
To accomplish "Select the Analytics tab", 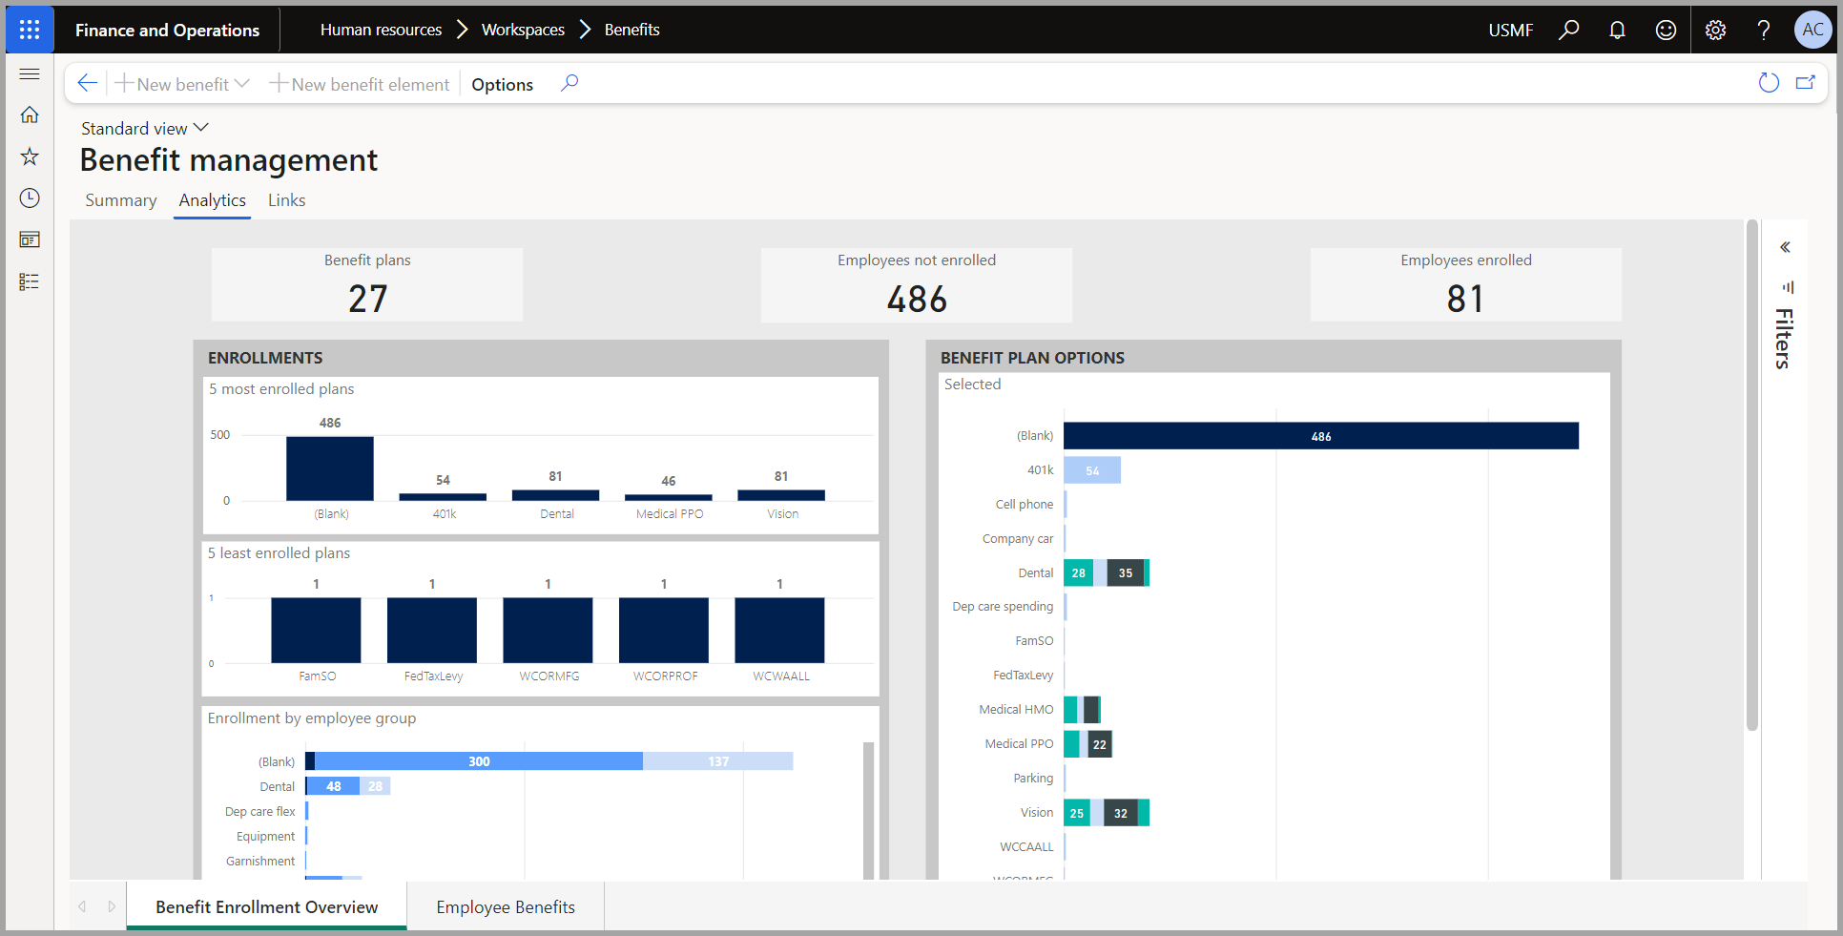I will (212, 200).
